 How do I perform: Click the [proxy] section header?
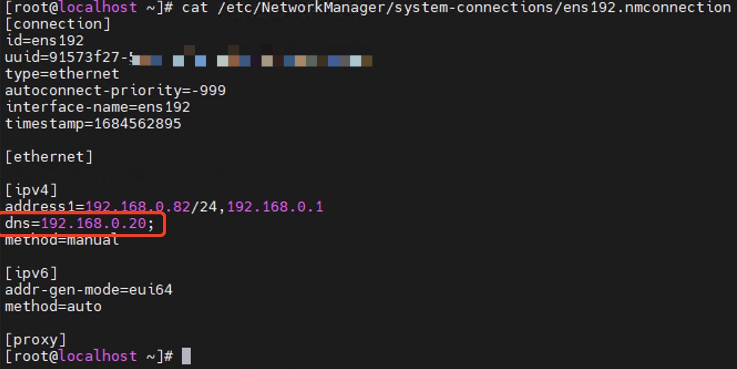35,339
